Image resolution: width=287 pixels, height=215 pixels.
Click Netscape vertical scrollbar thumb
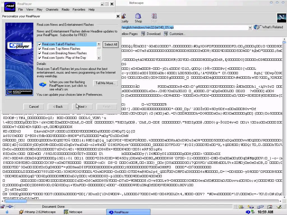(284, 42)
